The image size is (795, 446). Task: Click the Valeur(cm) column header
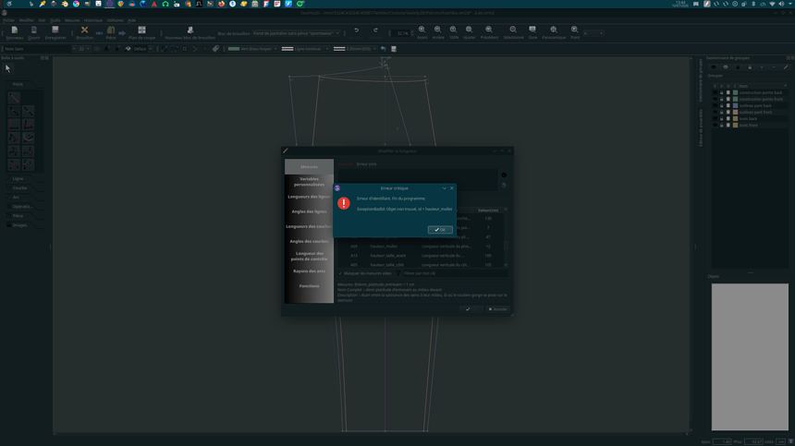coord(488,211)
